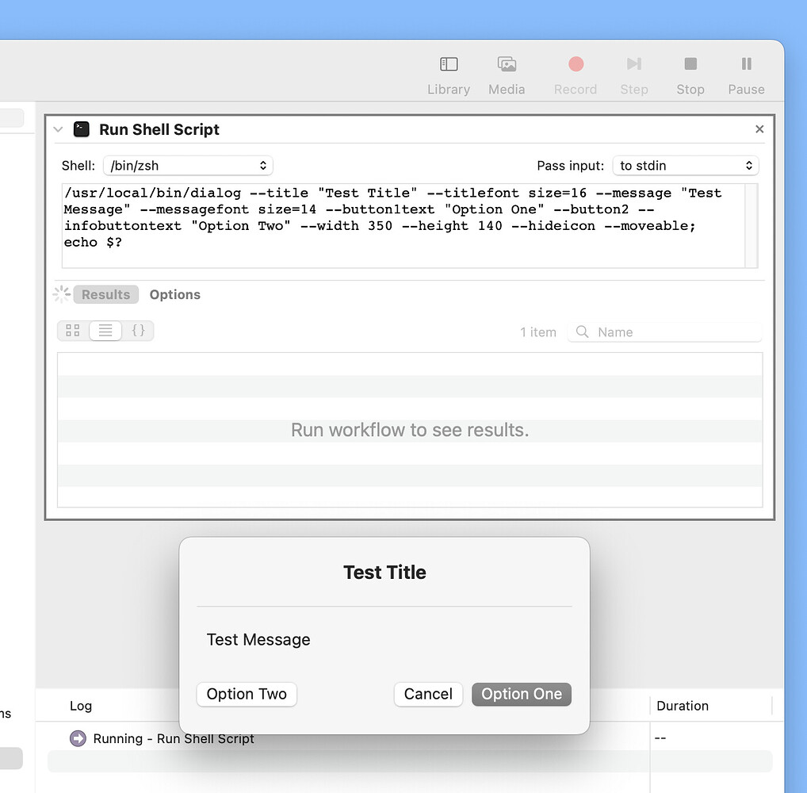Remove the Run Shell Script action
The height and width of the screenshot is (793, 807).
(759, 128)
